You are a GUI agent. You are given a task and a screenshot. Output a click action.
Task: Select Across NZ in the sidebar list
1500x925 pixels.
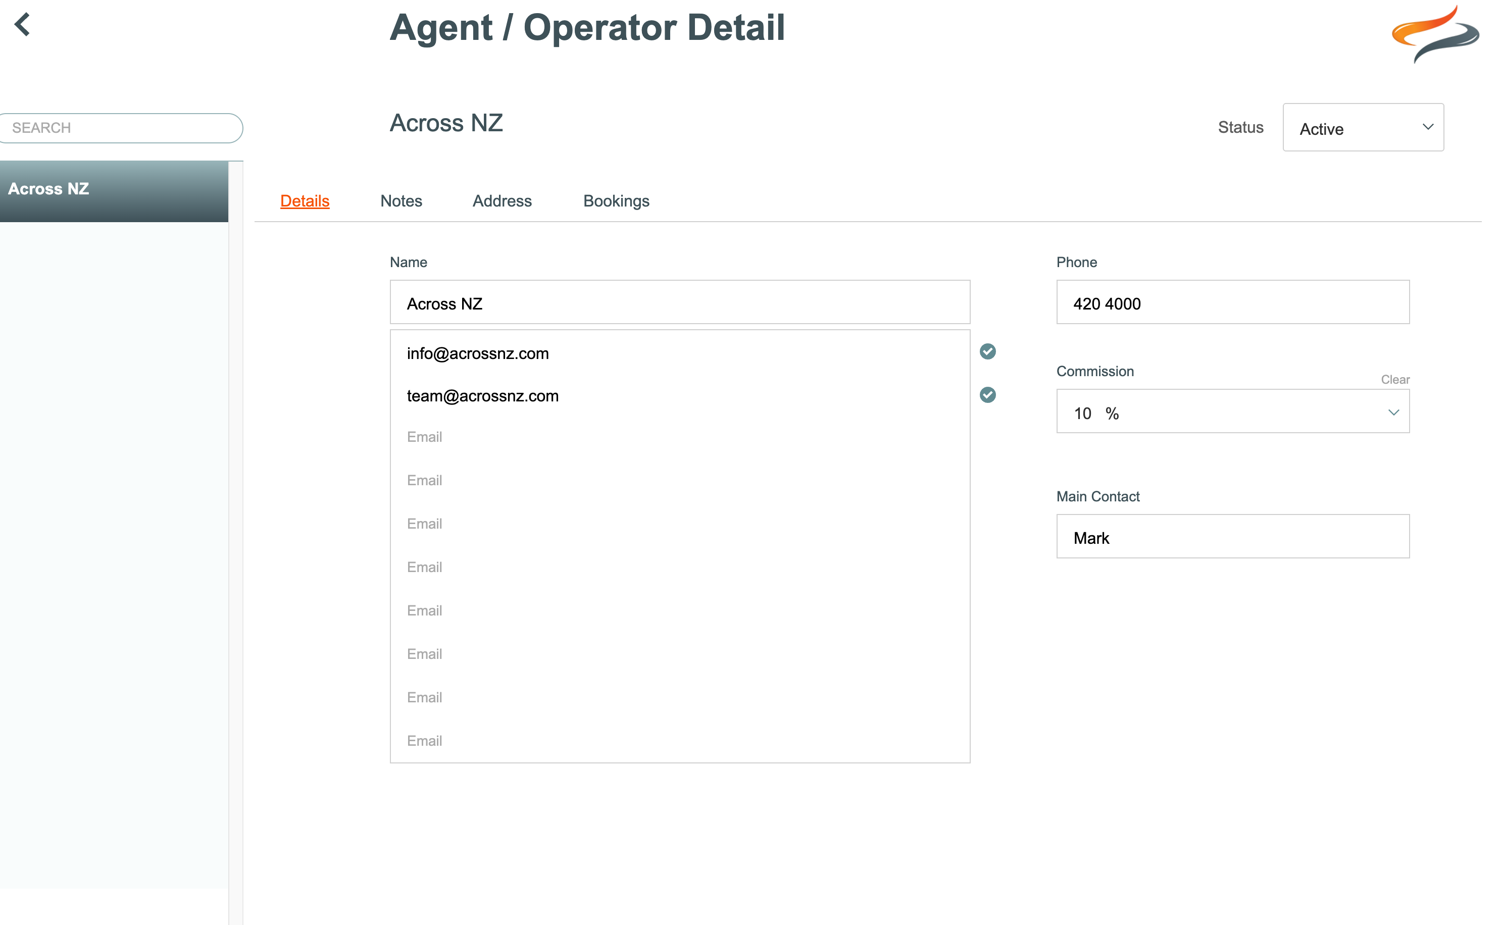(x=114, y=191)
